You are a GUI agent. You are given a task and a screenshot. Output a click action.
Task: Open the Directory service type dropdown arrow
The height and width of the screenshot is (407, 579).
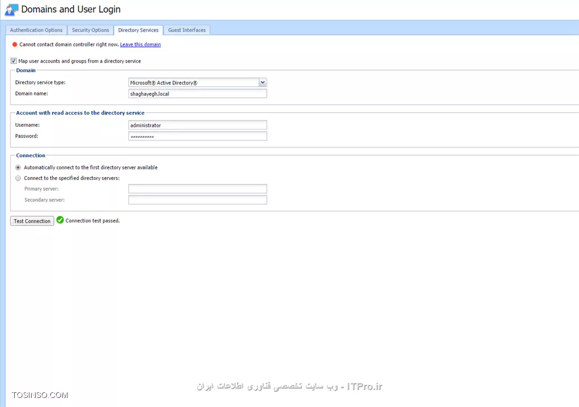262,83
